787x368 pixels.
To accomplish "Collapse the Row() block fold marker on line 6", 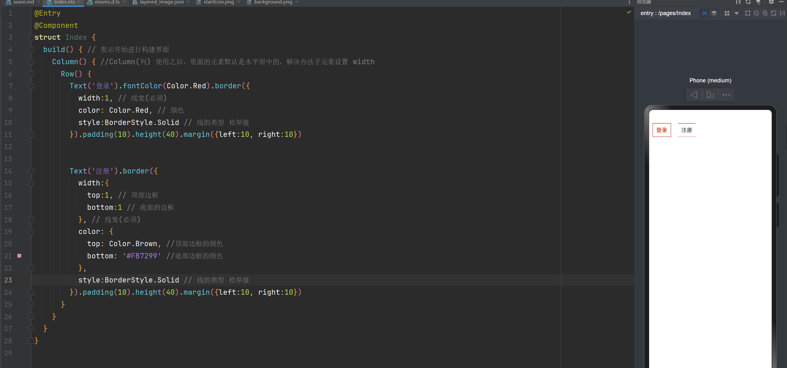I will click(x=31, y=74).
